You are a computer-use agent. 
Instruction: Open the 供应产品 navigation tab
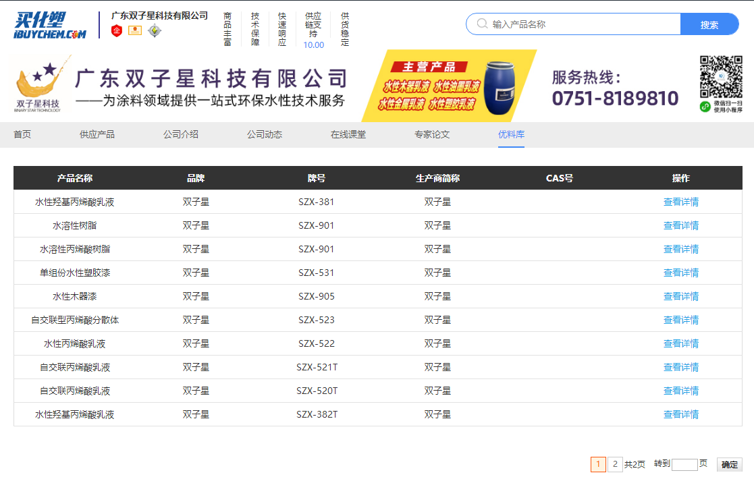pyautogui.click(x=97, y=135)
